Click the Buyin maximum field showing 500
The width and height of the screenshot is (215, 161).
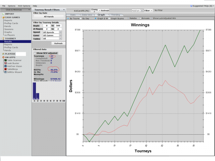point(58,25)
